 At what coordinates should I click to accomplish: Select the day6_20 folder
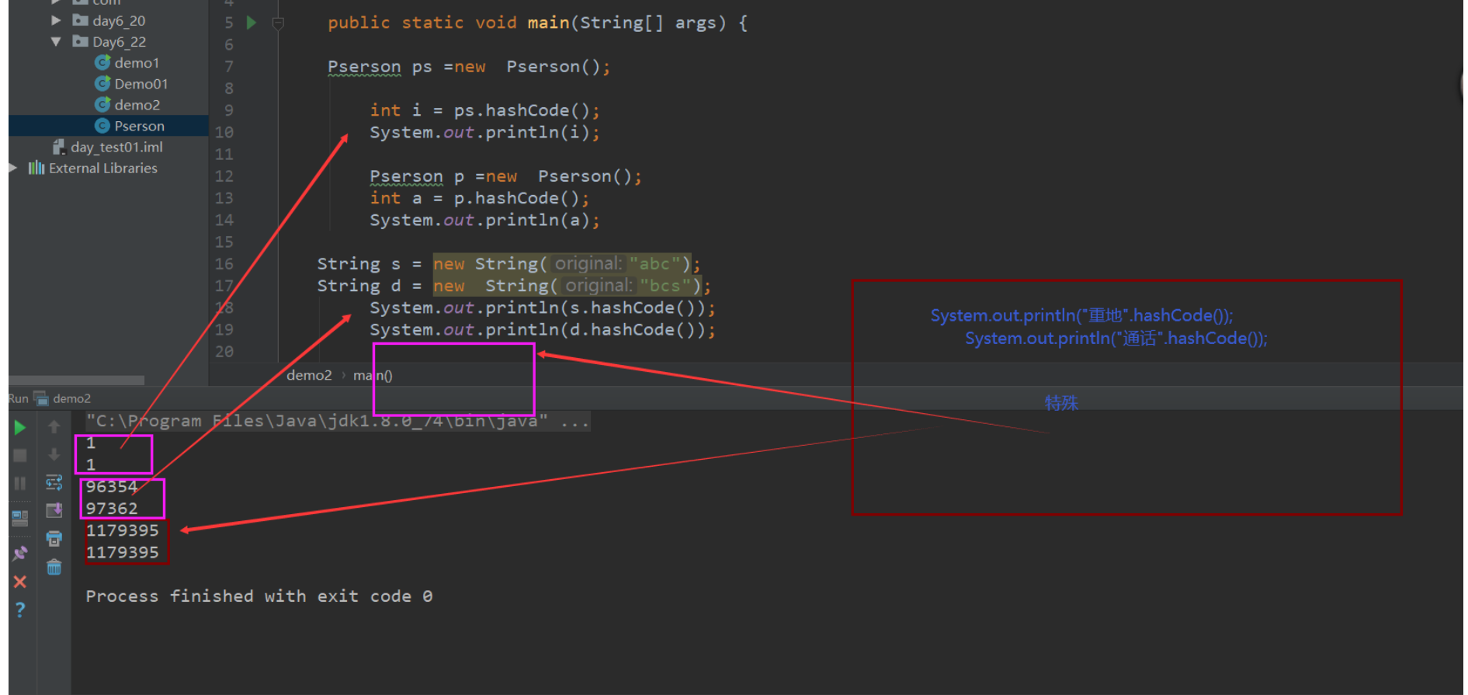tap(119, 21)
